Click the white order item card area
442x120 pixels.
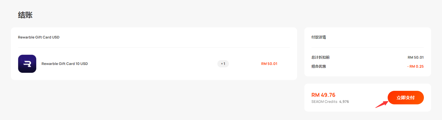click(x=154, y=54)
